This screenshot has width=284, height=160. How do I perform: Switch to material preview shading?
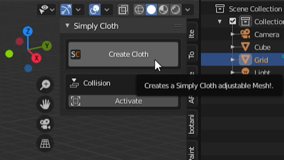pos(163,10)
